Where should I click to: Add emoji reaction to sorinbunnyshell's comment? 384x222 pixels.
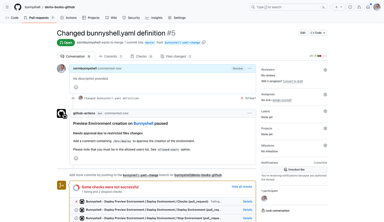[x=76, y=87]
